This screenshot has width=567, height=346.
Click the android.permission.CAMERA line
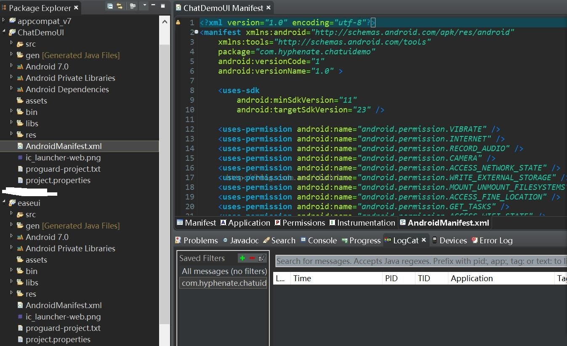click(357, 158)
